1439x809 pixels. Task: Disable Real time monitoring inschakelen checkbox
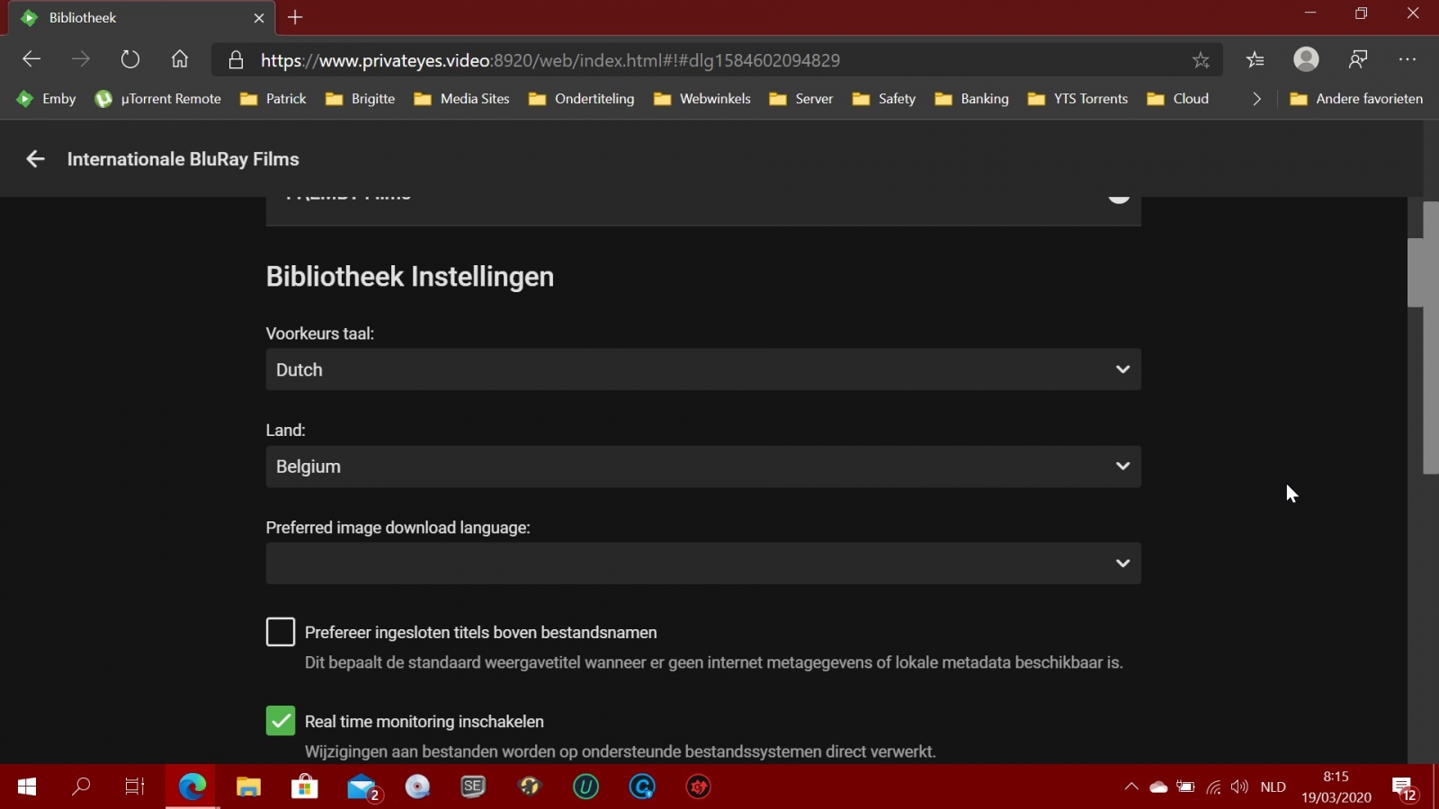[x=281, y=721]
